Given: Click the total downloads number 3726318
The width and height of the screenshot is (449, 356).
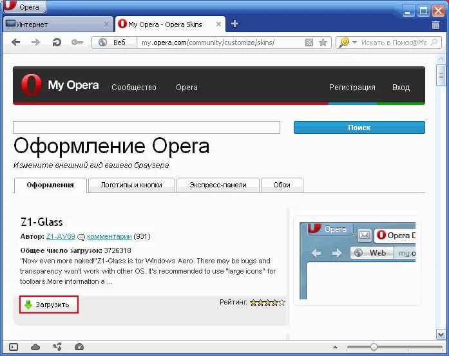Looking at the screenshot, I should (x=117, y=250).
